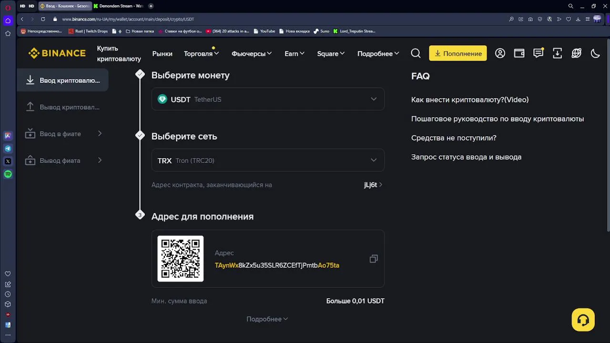Open Запрос статуса ввода и вывода link
The image size is (610, 343).
466,157
